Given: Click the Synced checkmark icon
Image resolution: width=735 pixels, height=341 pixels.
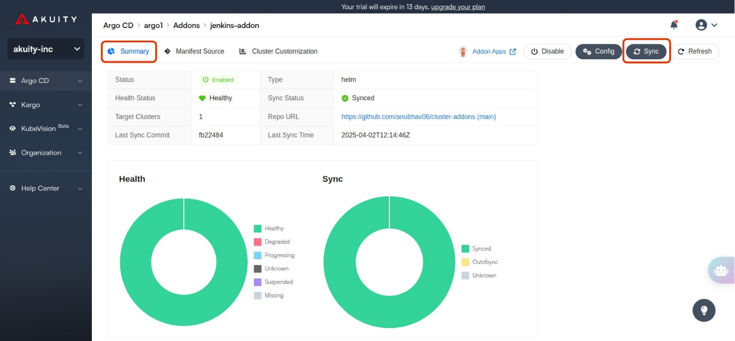Looking at the screenshot, I should click(x=345, y=98).
